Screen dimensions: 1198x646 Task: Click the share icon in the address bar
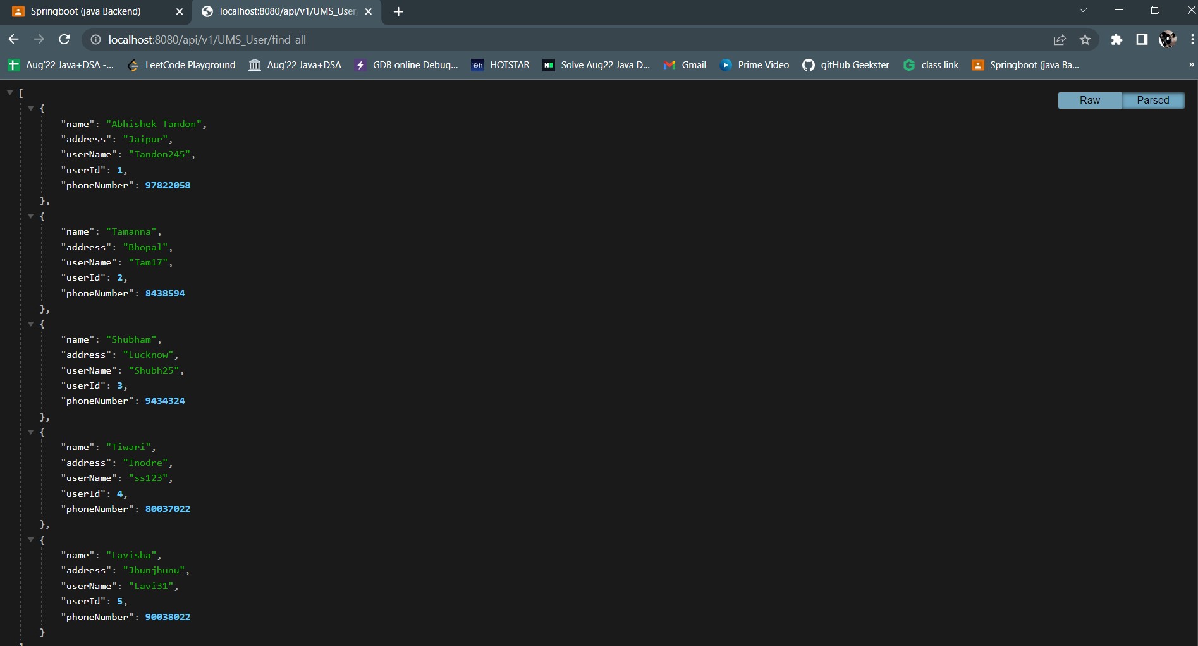[1060, 39]
